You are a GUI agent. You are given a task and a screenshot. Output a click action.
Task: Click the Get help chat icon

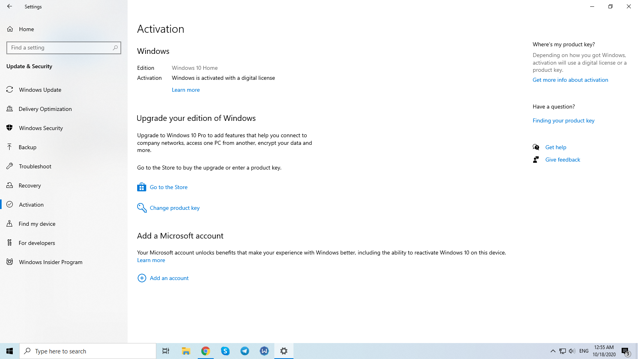(x=536, y=147)
